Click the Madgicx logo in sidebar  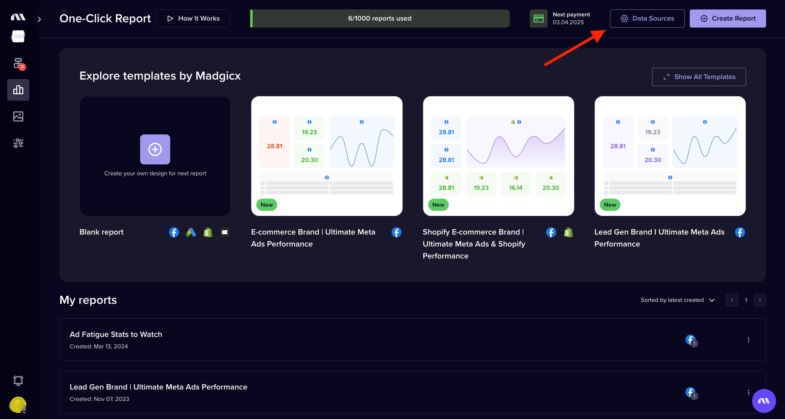pyautogui.click(x=18, y=17)
